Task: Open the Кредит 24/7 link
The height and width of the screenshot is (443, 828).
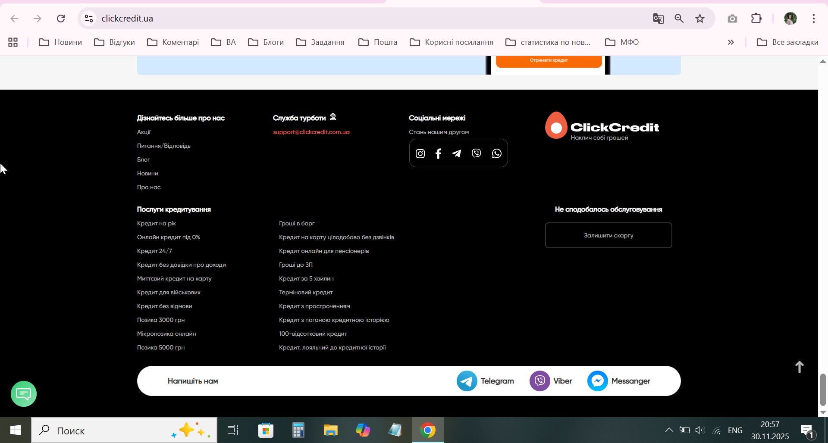Action: (154, 251)
